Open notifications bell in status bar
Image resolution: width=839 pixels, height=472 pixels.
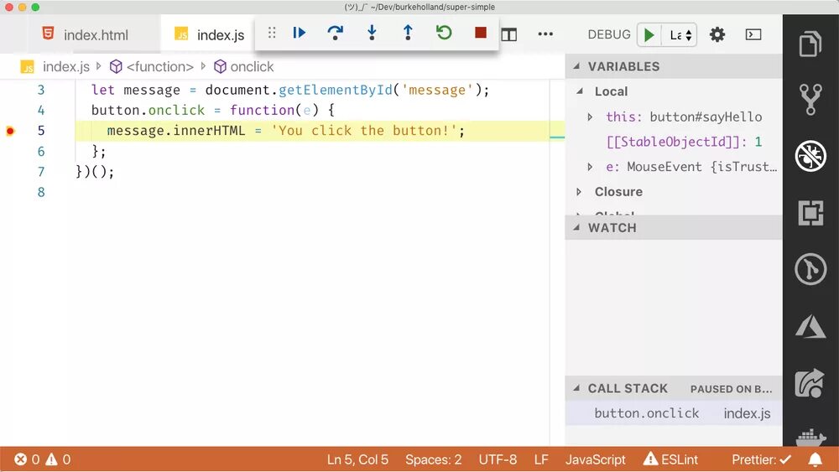(815, 459)
